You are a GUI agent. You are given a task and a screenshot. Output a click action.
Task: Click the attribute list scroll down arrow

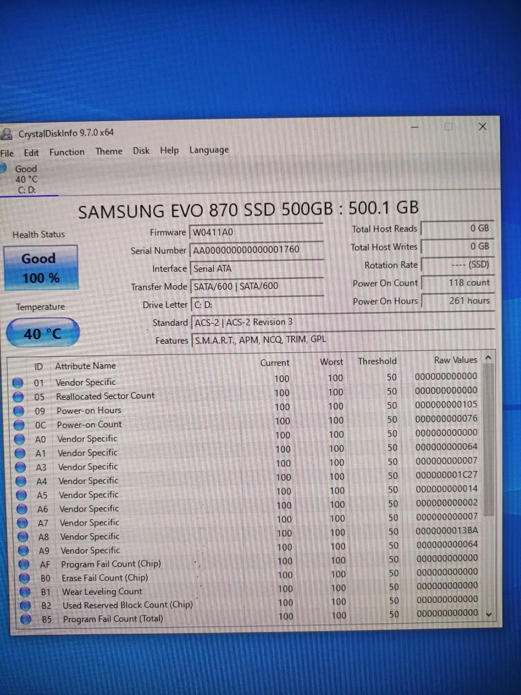click(x=489, y=614)
